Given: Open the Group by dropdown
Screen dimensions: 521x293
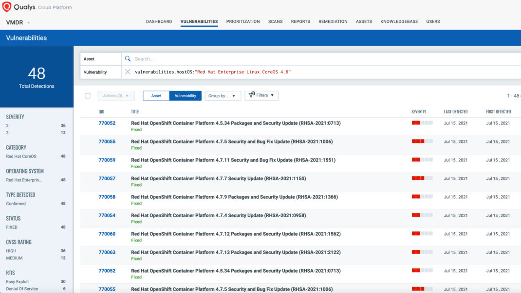Looking at the screenshot, I should click(x=223, y=95).
